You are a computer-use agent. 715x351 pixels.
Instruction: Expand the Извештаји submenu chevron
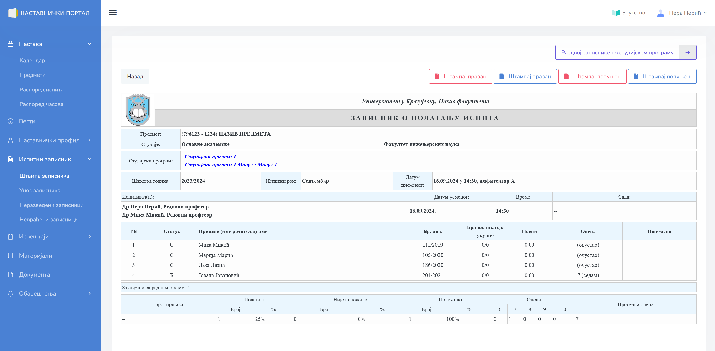89,236
